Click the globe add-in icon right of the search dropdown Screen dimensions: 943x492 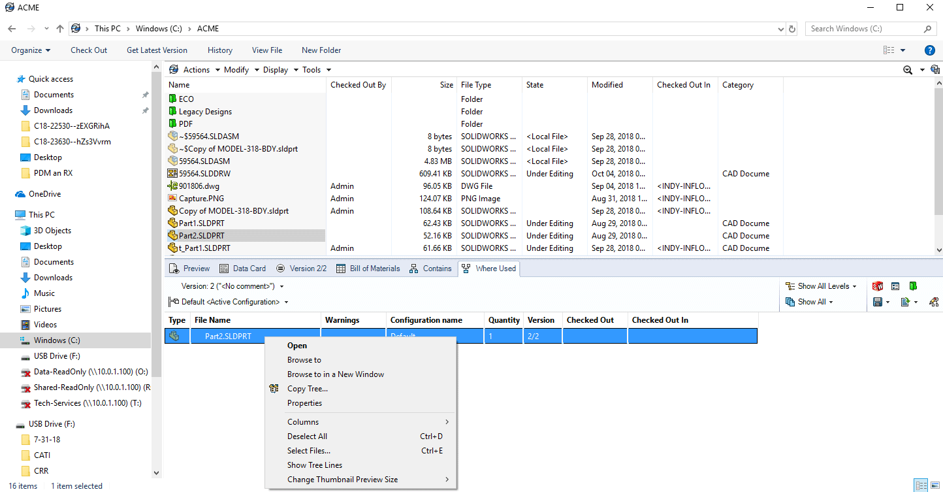coord(935,70)
